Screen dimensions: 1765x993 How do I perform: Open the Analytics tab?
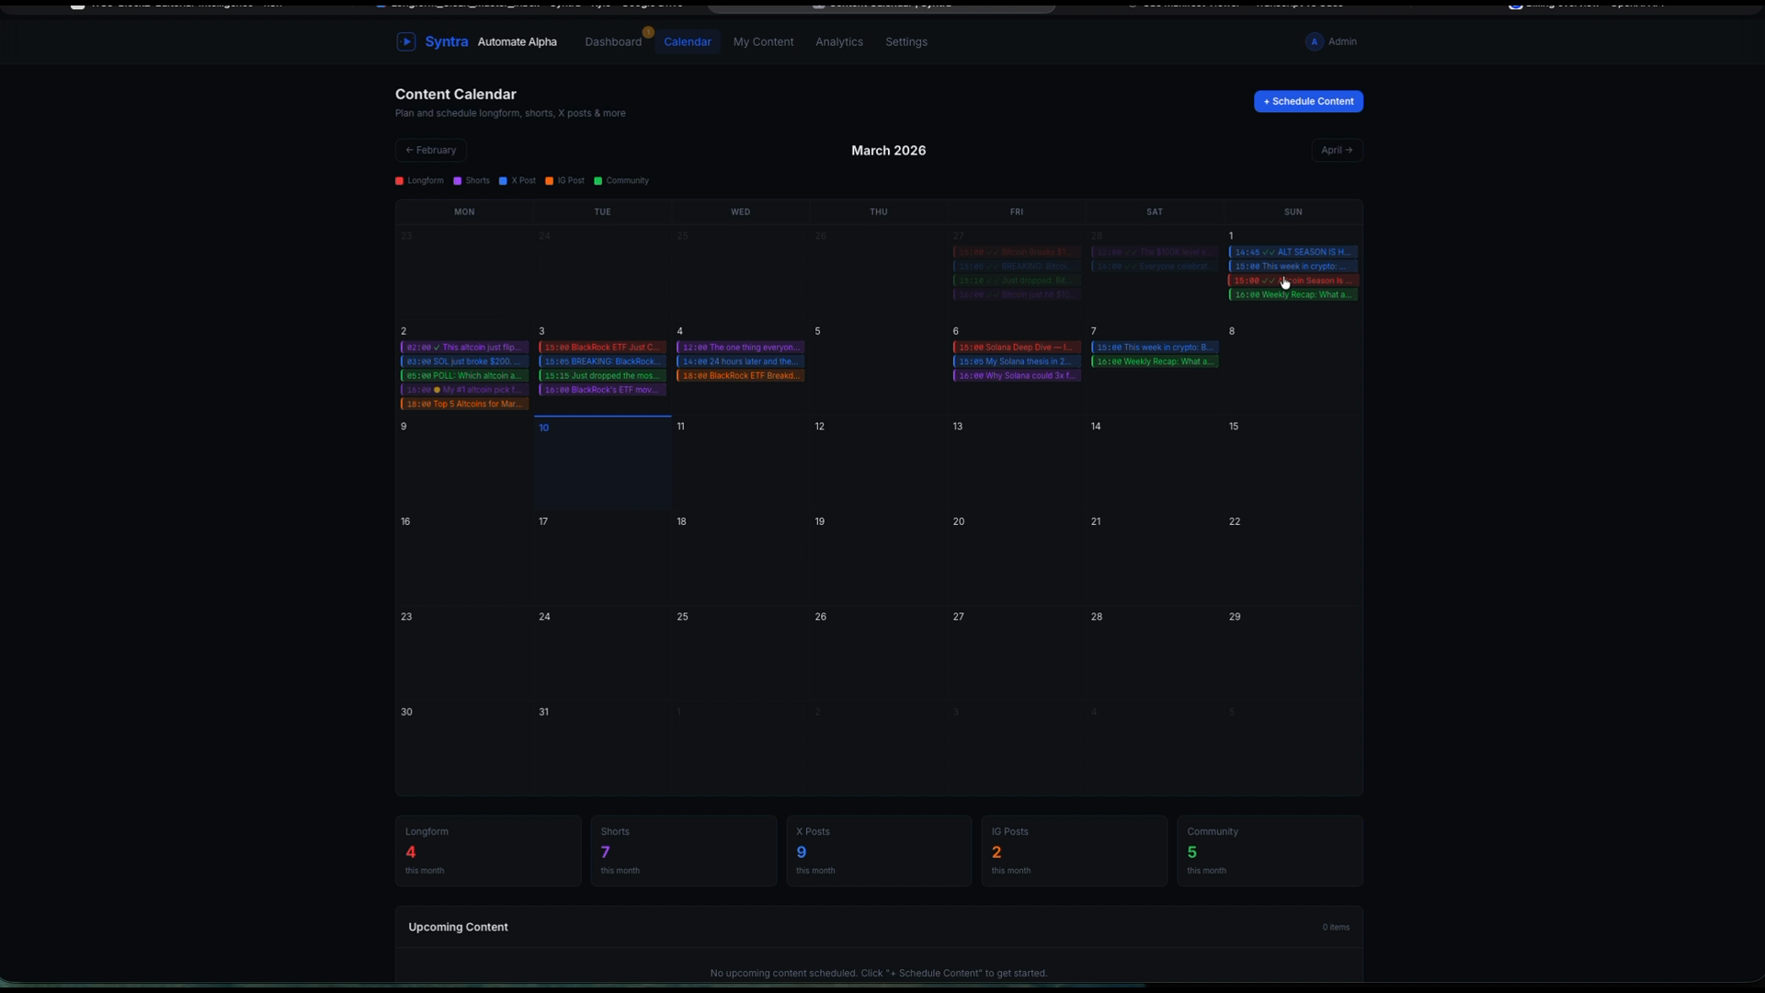pos(838,41)
